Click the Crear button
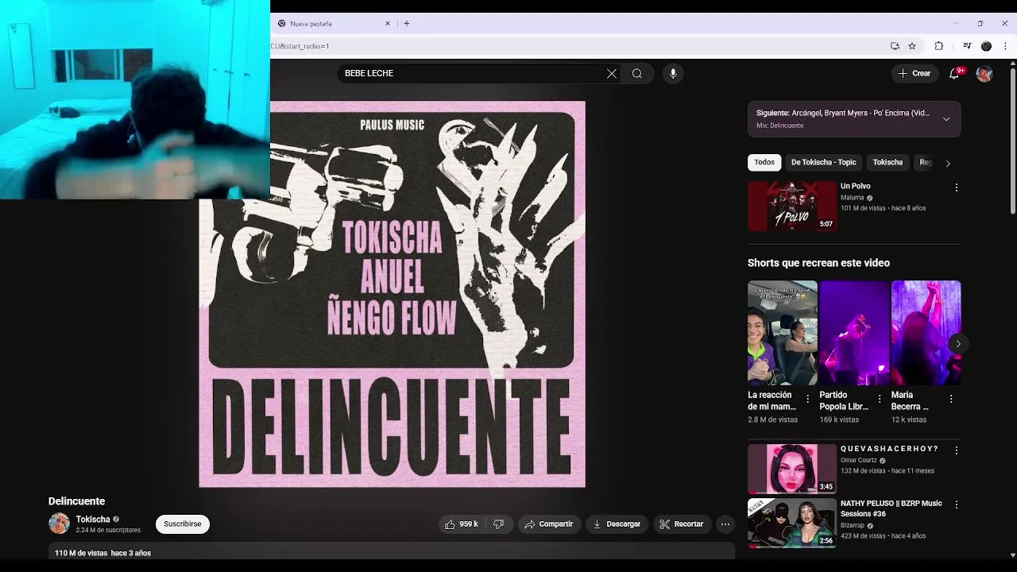The image size is (1017, 572). [x=915, y=73]
